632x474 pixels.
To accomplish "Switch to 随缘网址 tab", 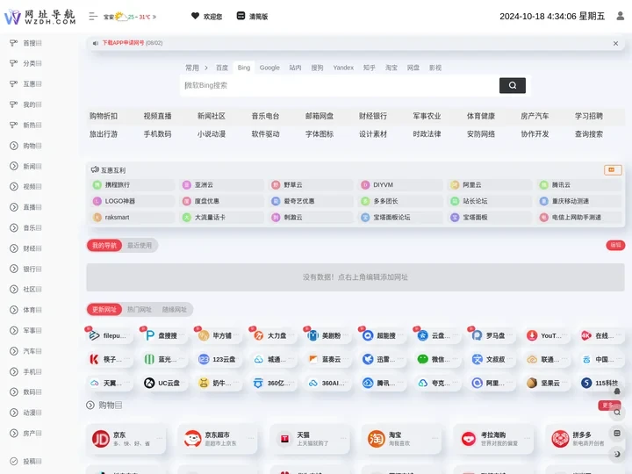I will pos(175,310).
